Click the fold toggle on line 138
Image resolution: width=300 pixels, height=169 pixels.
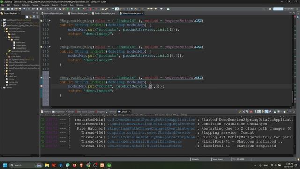(50, 21)
